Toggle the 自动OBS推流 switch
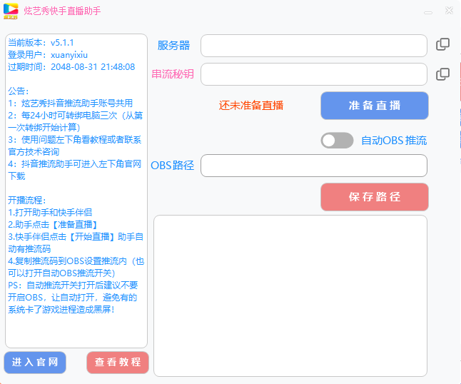The height and width of the screenshot is (384, 461). (337, 140)
